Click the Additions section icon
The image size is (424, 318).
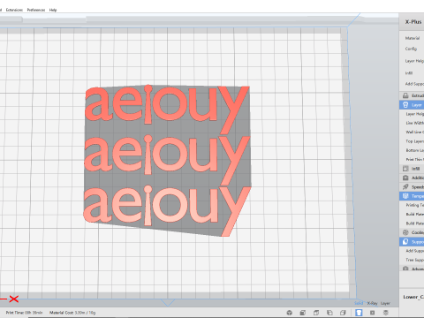click(x=405, y=178)
